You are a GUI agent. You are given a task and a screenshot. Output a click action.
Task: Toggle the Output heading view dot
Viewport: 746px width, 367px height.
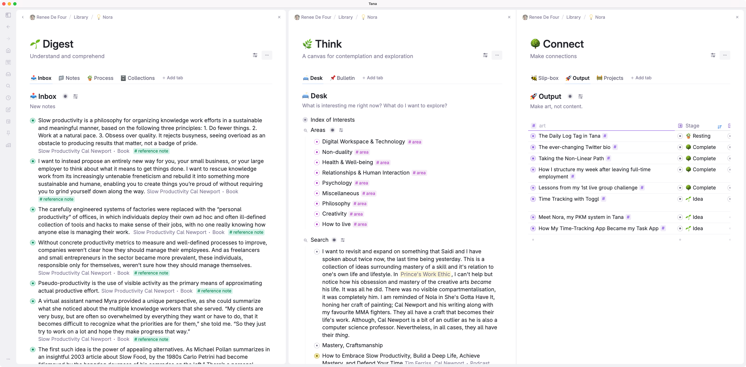click(x=570, y=96)
